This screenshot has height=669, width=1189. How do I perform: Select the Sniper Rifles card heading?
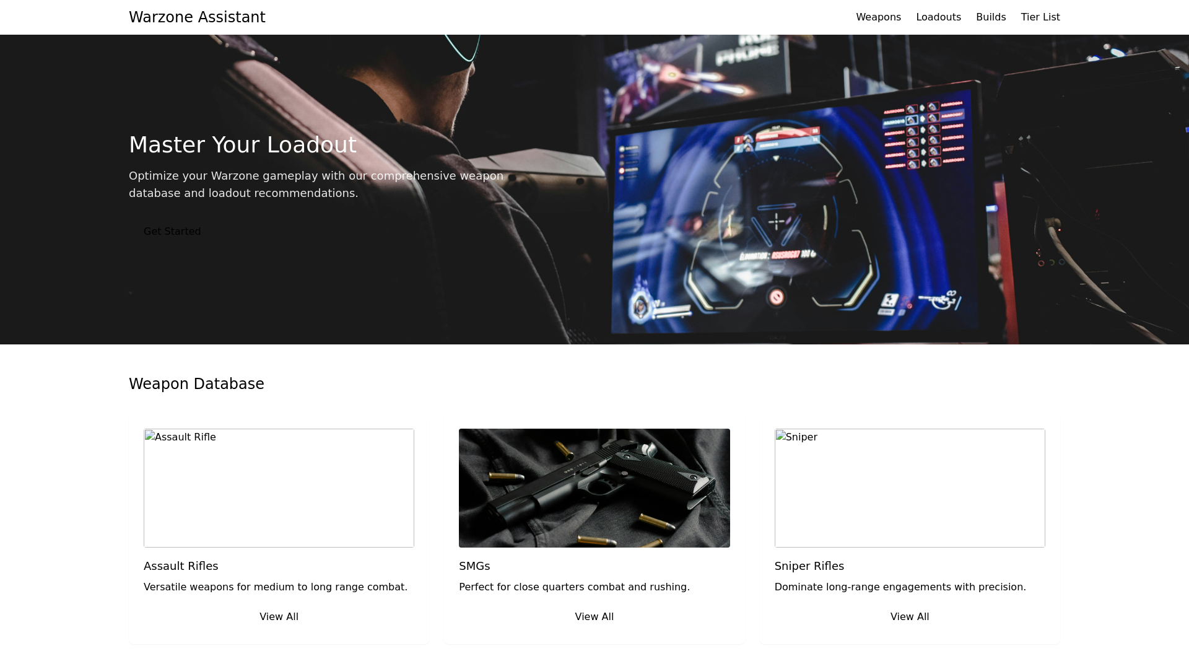pyautogui.click(x=809, y=566)
